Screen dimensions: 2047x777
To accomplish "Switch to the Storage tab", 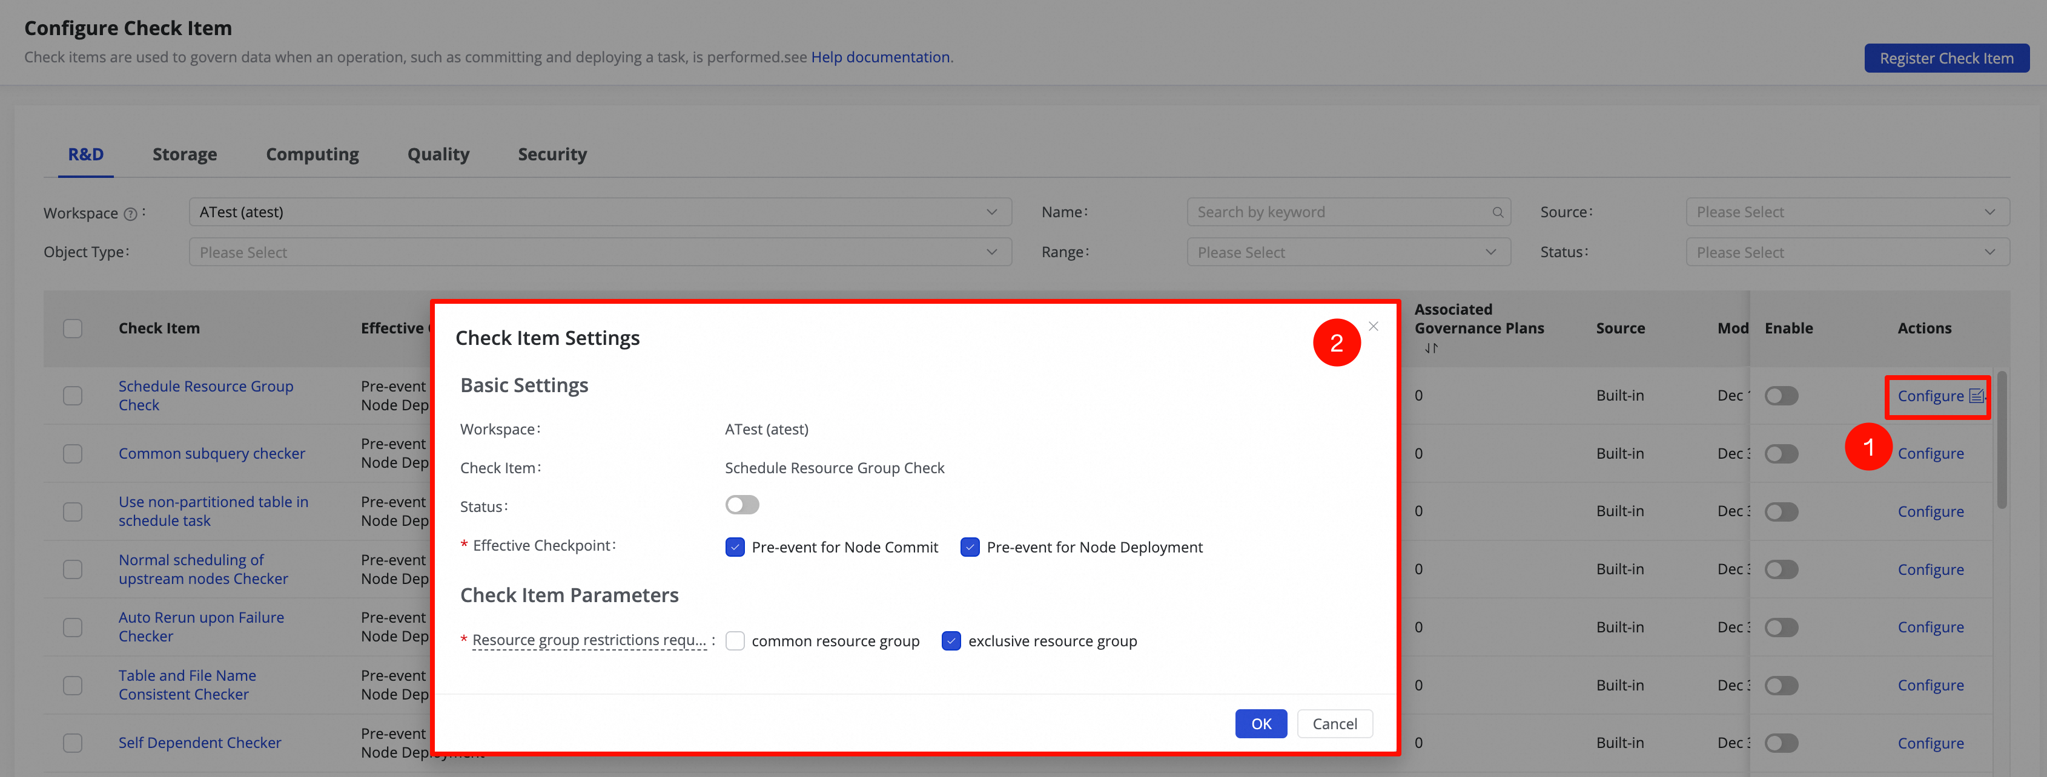I will [x=184, y=155].
